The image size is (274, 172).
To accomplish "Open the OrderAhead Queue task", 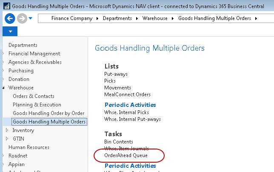I will coord(126,156).
